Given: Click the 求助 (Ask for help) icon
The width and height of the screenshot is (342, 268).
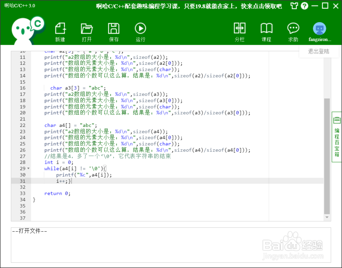Looking at the screenshot, I should 293,28.
